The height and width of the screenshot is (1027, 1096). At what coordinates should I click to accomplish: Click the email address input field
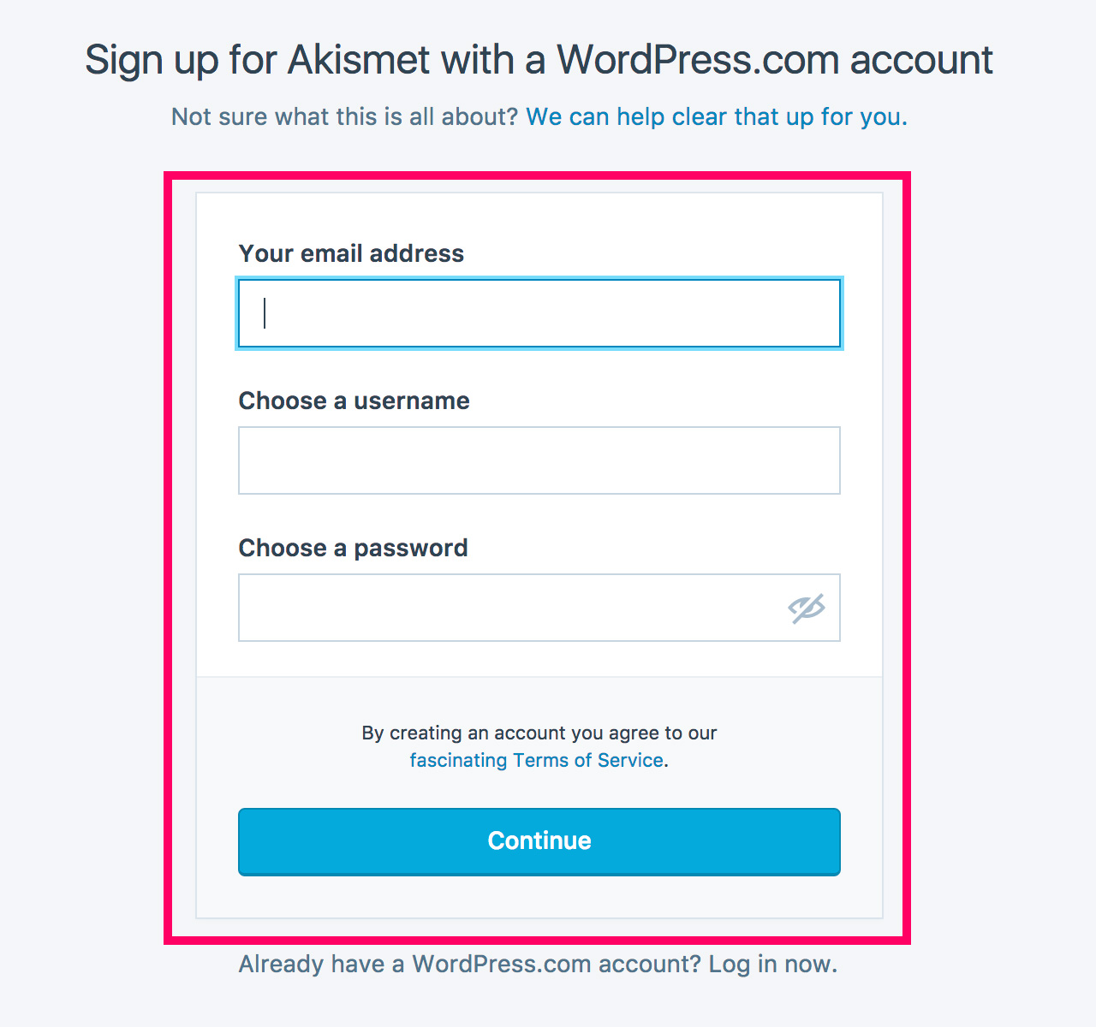point(539,313)
